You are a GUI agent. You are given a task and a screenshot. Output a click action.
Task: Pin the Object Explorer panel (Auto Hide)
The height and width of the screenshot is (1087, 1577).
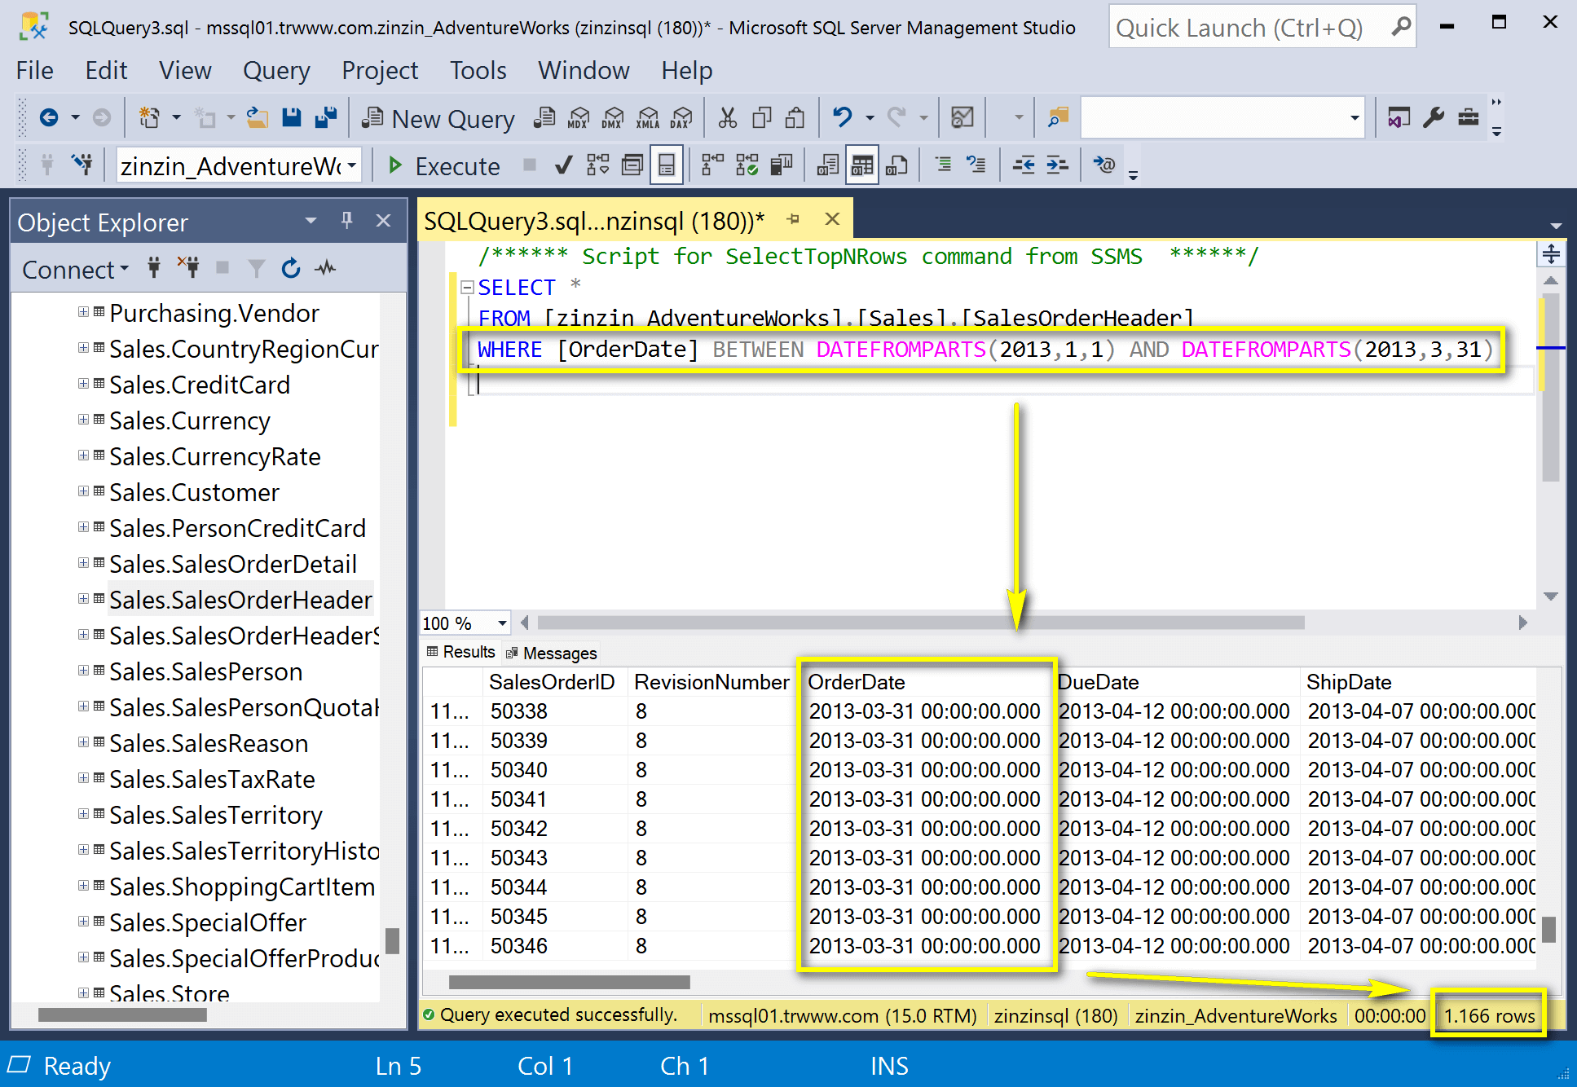coord(347,220)
